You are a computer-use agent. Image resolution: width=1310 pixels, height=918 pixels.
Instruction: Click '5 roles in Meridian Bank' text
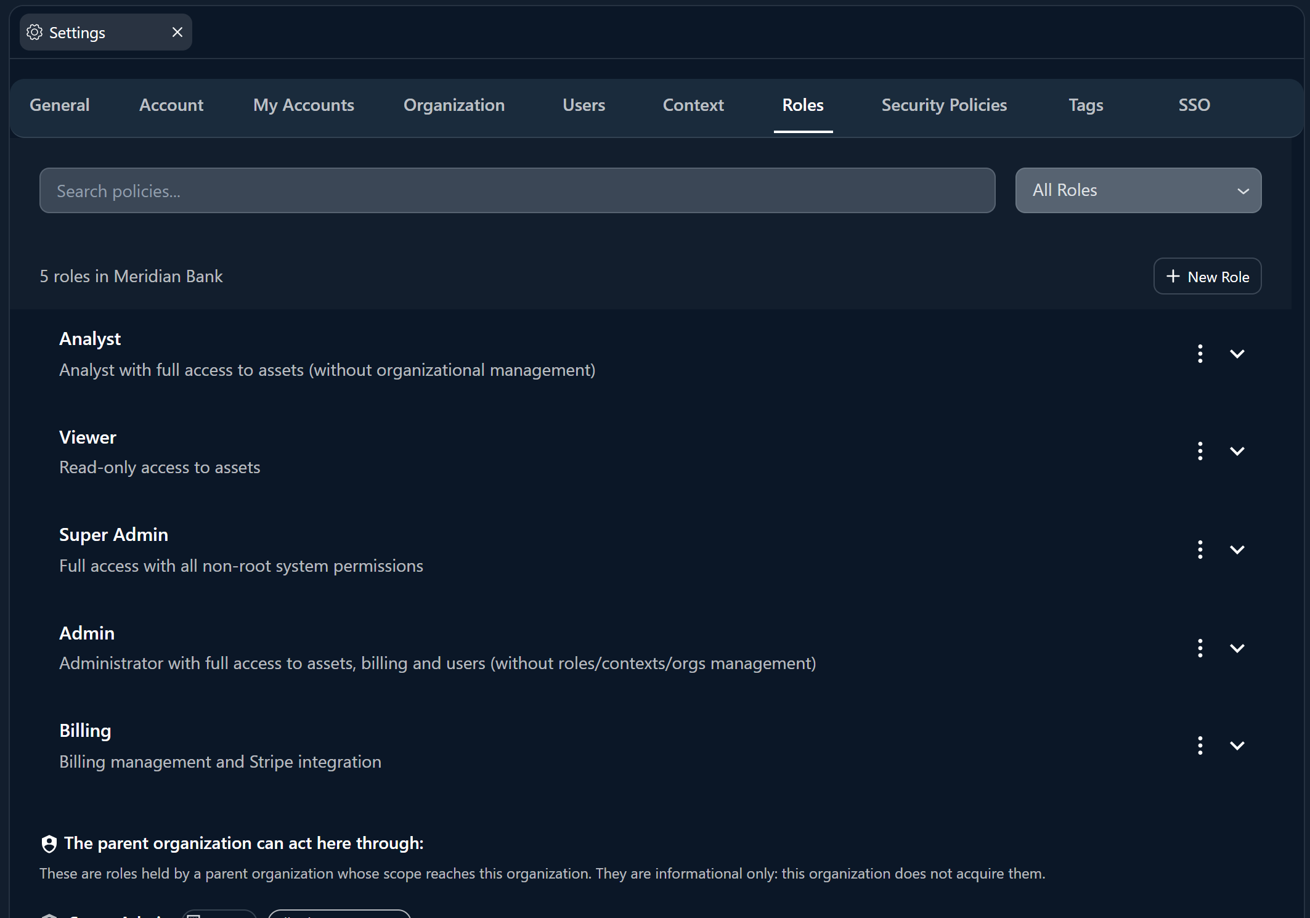(x=131, y=276)
